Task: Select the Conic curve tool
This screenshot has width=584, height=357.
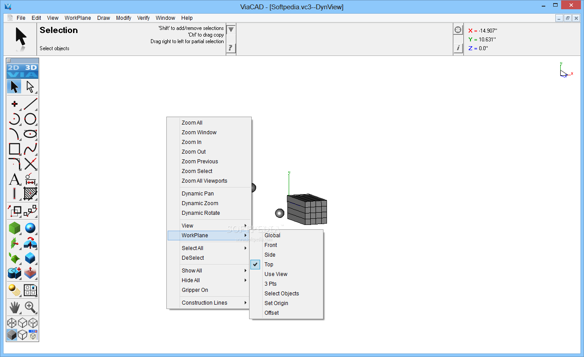Action: [15, 134]
